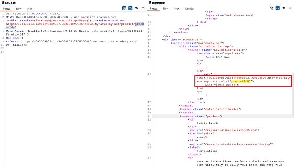This screenshot has width=294, height=167.
Task: Click the $11.89 price text
Action: point(202,137)
